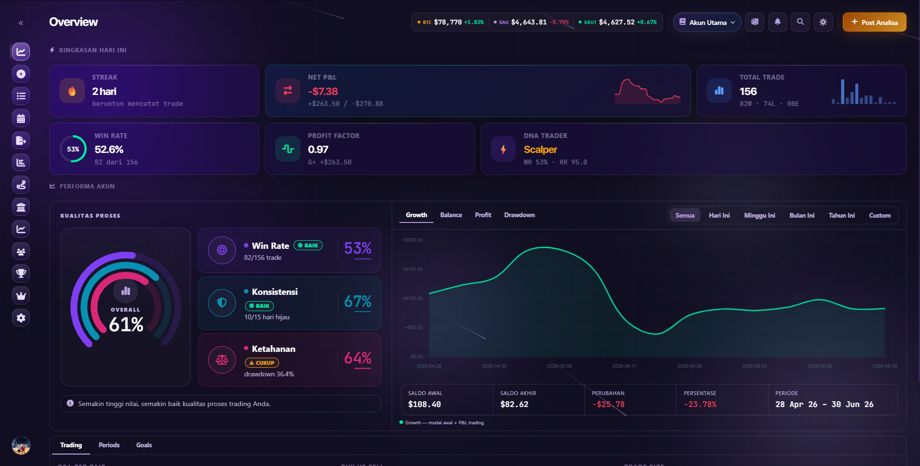Click the user avatar at the bottom of the sidebar
The image size is (920, 466).
pos(21,445)
